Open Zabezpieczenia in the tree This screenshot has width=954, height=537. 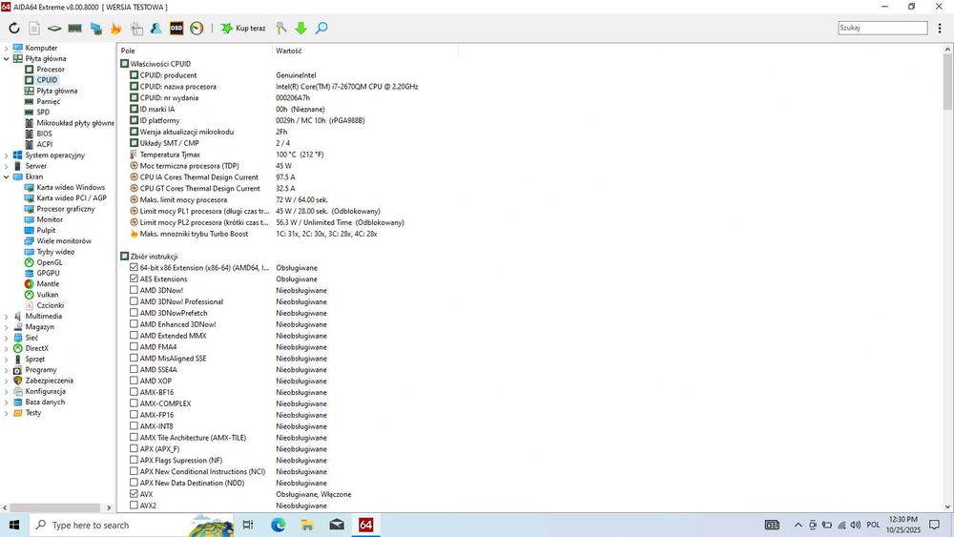click(x=49, y=381)
